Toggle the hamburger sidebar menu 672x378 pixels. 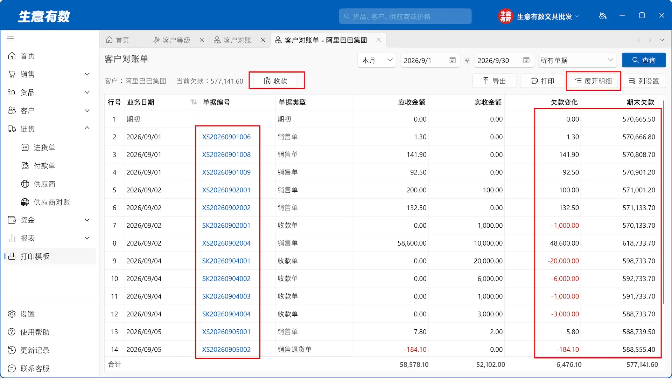pyautogui.click(x=11, y=39)
